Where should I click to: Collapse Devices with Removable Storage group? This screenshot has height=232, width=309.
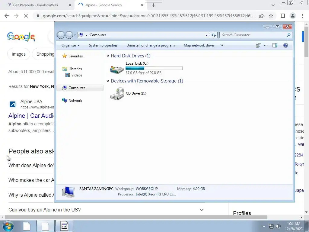coord(108,81)
